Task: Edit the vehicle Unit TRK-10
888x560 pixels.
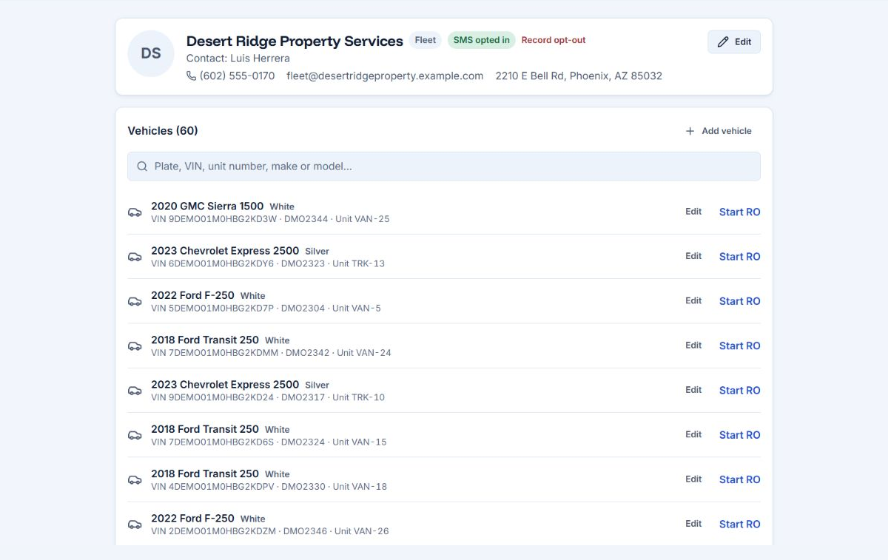Action: click(x=693, y=390)
